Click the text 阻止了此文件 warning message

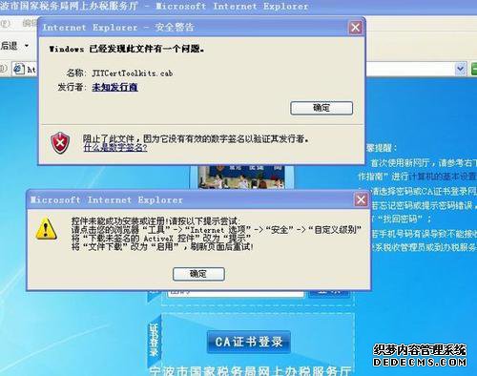pos(196,138)
